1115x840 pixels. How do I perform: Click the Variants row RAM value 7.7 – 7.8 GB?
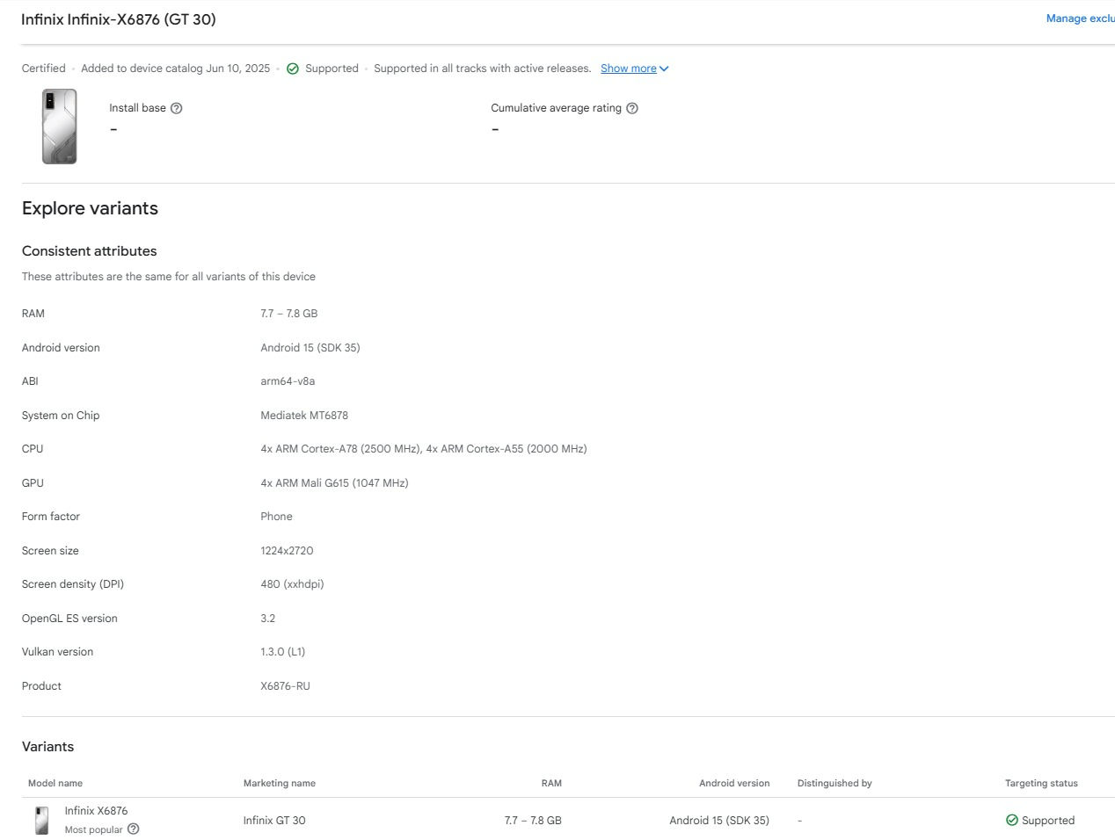(x=533, y=821)
